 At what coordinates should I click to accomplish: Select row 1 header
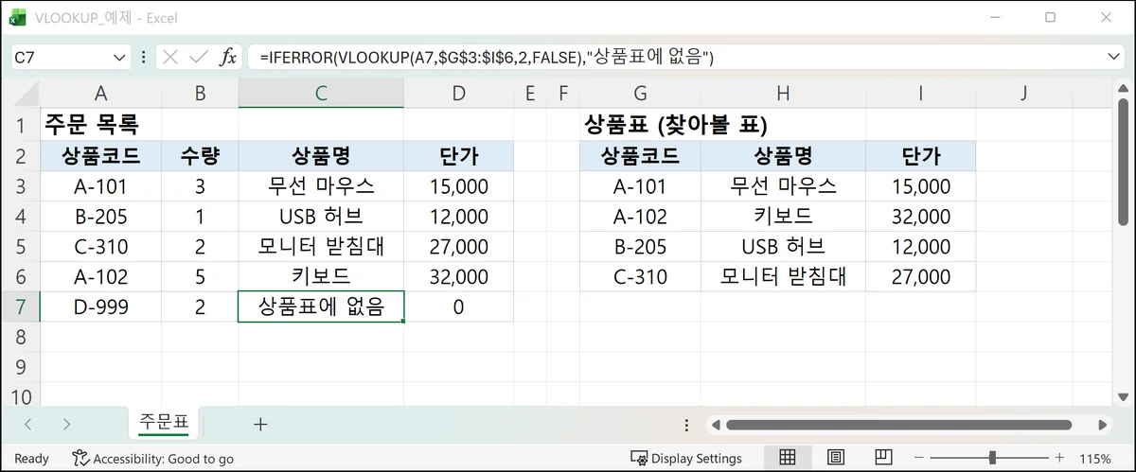[x=20, y=125]
